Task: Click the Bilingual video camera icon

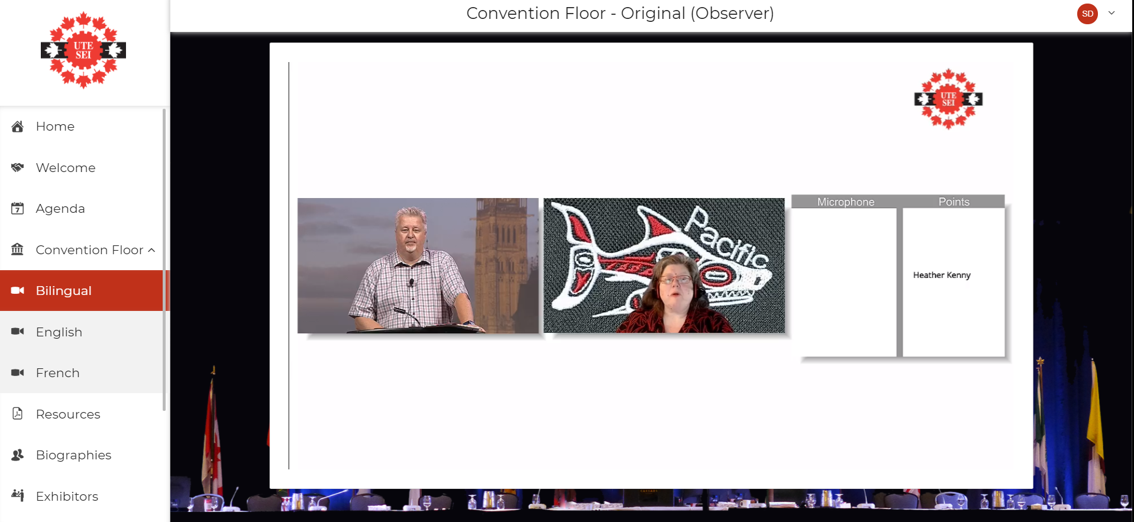Action: (18, 290)
